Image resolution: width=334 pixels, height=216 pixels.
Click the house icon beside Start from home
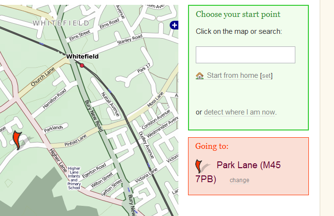200,76
